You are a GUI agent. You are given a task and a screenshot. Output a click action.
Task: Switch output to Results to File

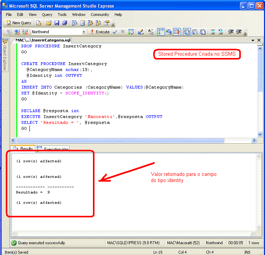tap(203, 32)
